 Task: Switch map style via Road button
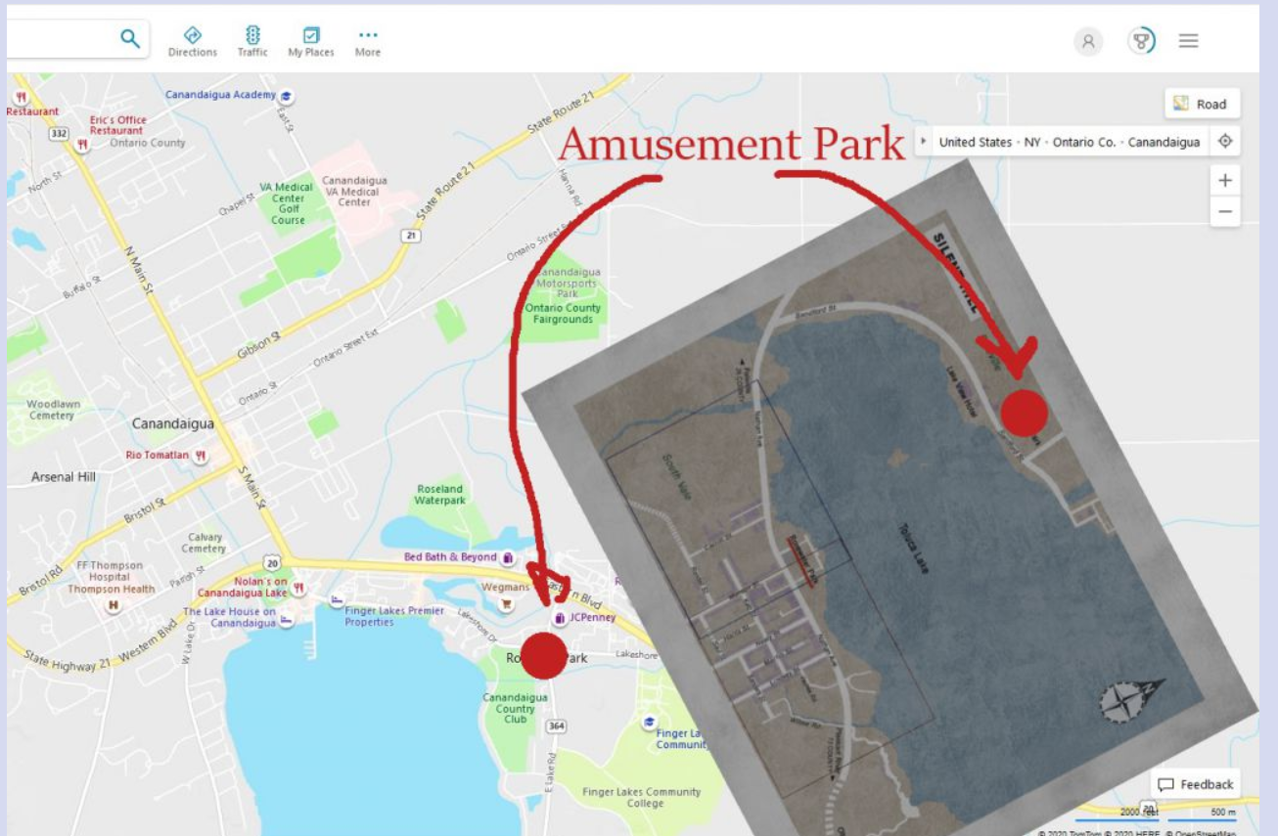[x=1202, y=104]
